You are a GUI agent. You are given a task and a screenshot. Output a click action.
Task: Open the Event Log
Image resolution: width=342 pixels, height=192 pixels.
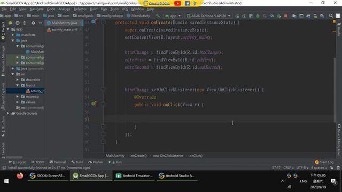coord(324,162)
